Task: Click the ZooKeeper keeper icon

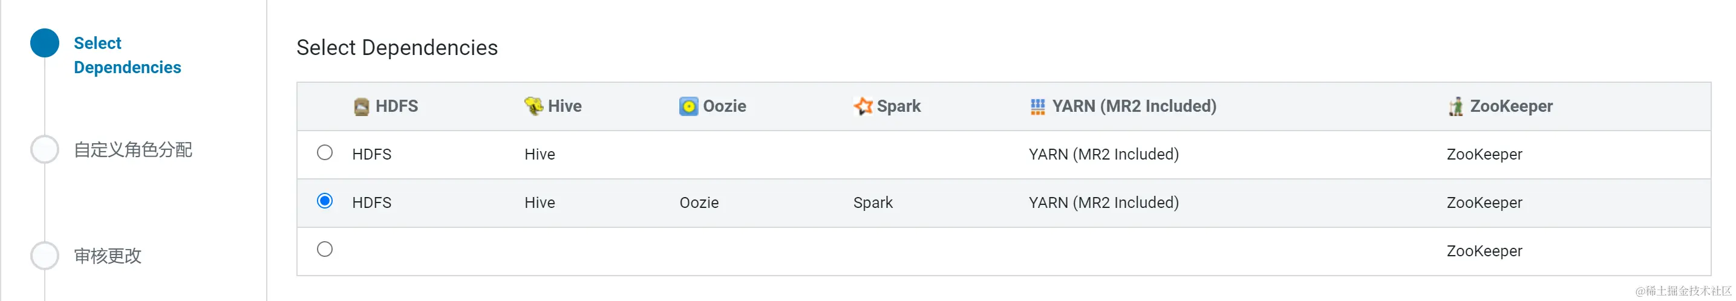Action: tap(1456, 106)
